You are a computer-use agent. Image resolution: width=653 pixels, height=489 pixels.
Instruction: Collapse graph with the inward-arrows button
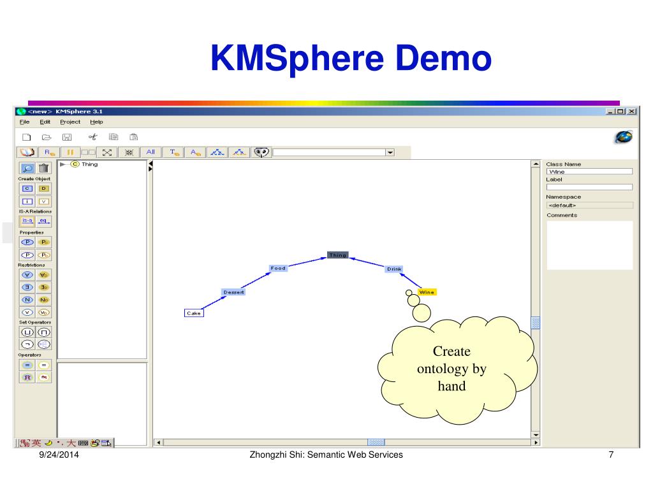tap(129, 153)
